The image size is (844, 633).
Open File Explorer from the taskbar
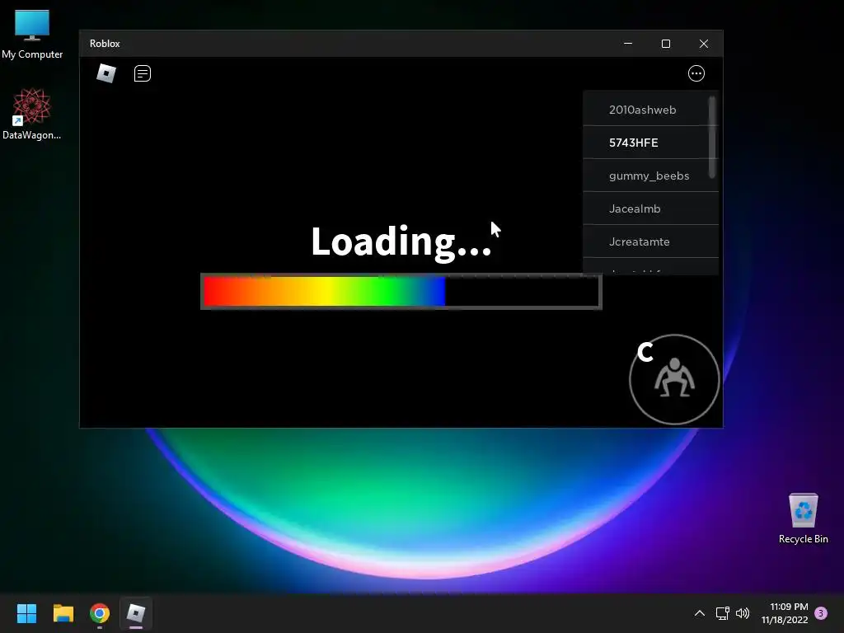[x=63, y=613]
